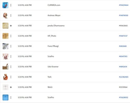Image resolution: width=130 pixels, height=103 pixels.
Task: Open asset link #14474000
Action: point(124,15)
